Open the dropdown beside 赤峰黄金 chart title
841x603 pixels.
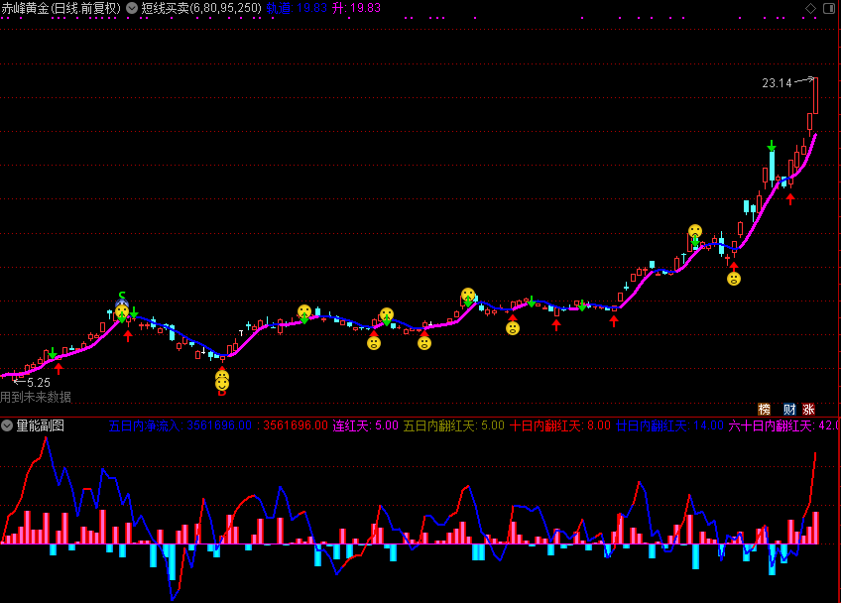point(131,8)
